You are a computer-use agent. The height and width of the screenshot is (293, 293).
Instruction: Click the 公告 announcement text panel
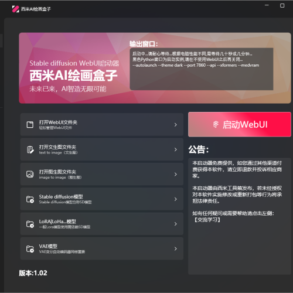pyautogui.click(x=240, y=216)
